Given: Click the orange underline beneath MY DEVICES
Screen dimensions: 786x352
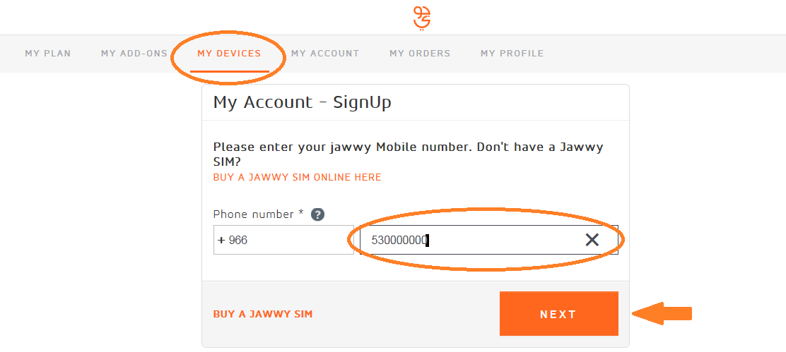Looking at the screenshot, I should coord(230,71).
